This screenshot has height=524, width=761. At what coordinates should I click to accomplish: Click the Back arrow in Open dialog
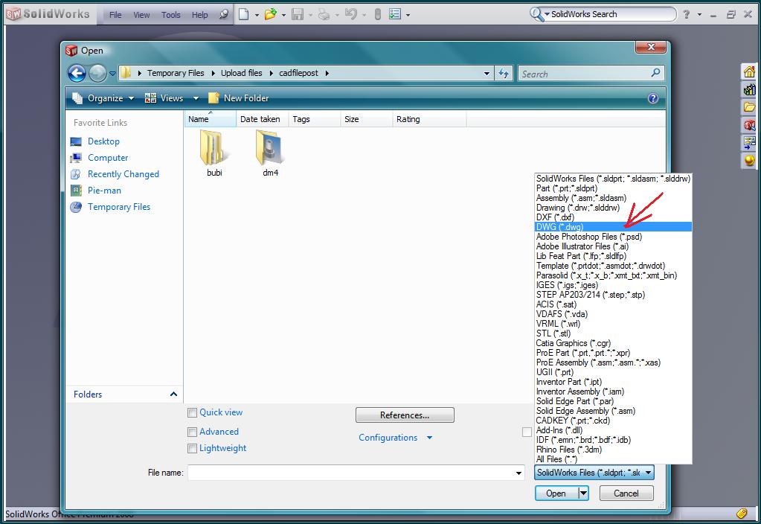77,74
